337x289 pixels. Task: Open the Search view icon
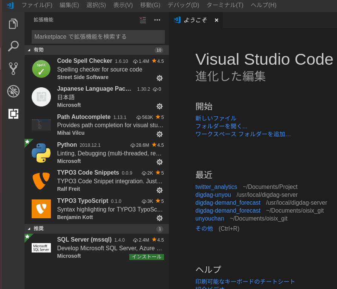[13, 46]
